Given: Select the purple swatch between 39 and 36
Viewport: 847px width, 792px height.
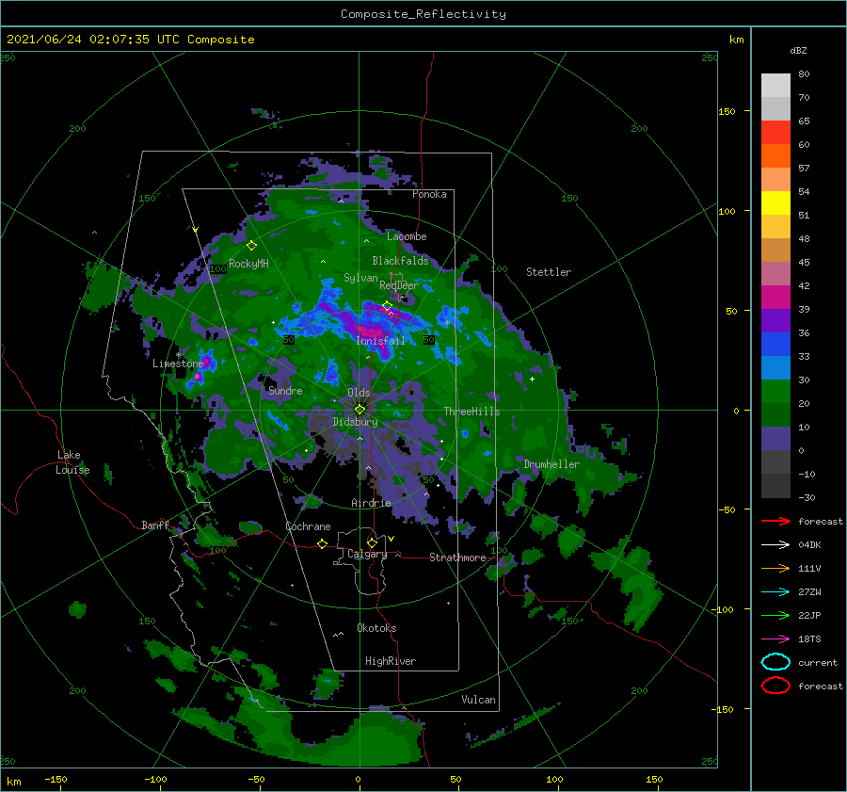Looking at the screenshot, I should [x=775, y=320].
